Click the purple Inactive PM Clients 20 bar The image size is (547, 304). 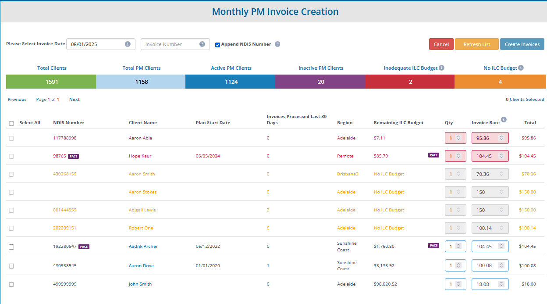pyautogui.click(x=320, y=82)
